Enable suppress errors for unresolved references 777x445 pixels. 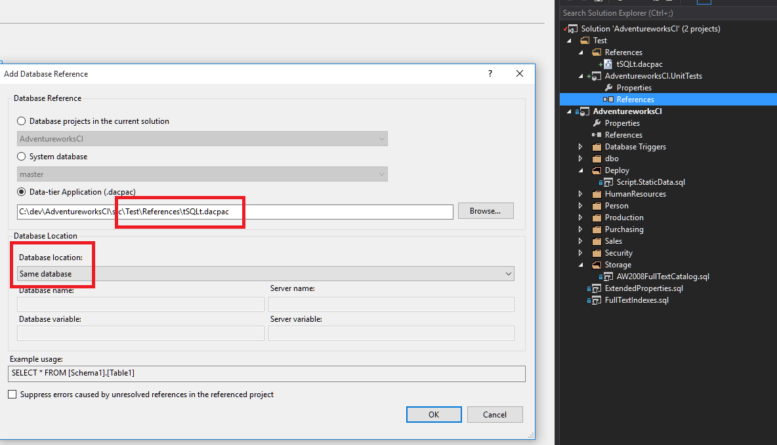[x=11, y=395]
